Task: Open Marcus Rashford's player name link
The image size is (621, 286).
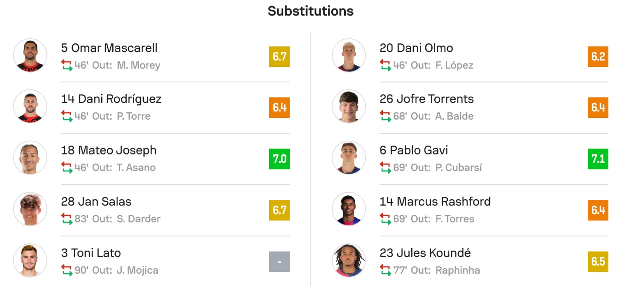Action: 435,201
